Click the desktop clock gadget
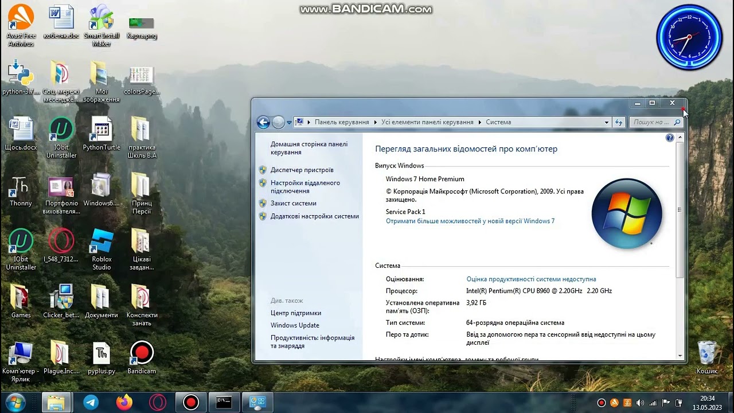Viewport: 734px width, 413px height. pyautogui.click(x=689, y=38)
